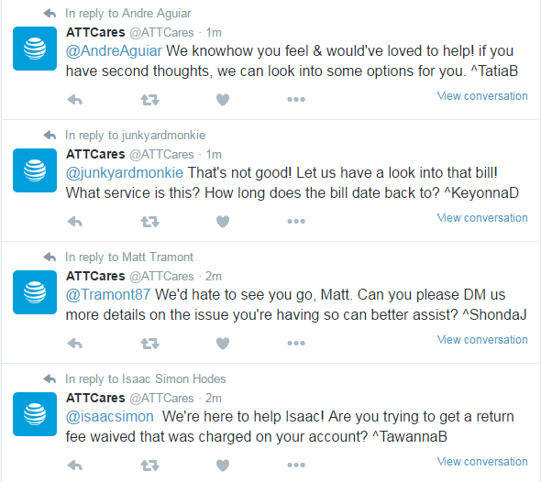Open the @isaacsimon mention link
This screenshot has height=482, width=541.
click(110, 417)
